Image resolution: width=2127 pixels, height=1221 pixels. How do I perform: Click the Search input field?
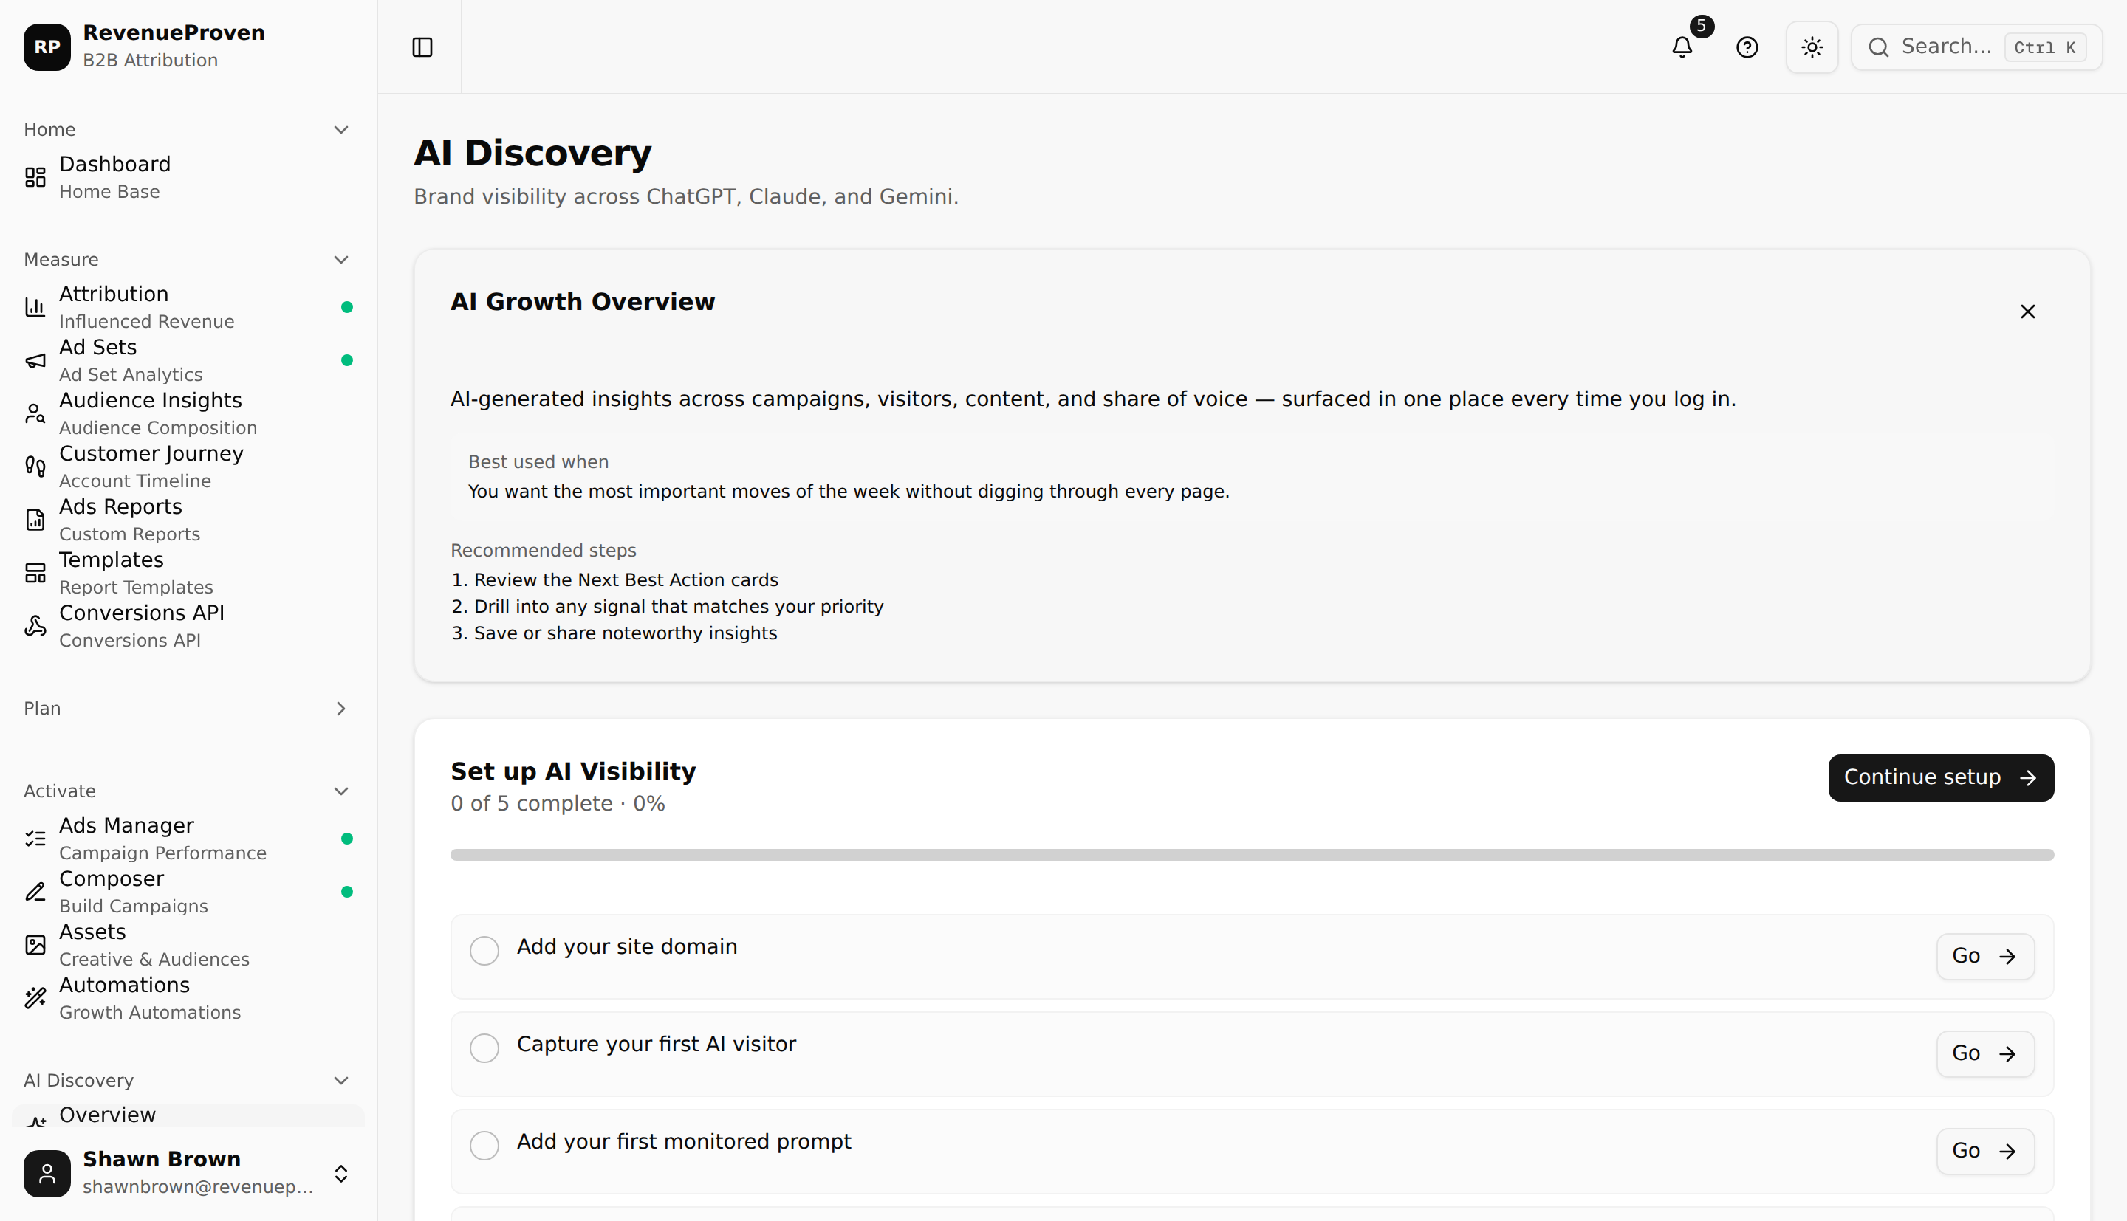click(1976, 47)
